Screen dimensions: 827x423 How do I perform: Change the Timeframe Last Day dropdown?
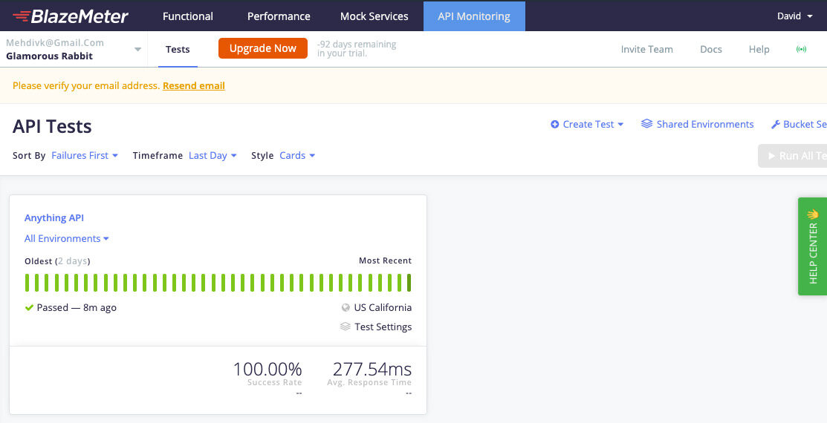(213, 156)
